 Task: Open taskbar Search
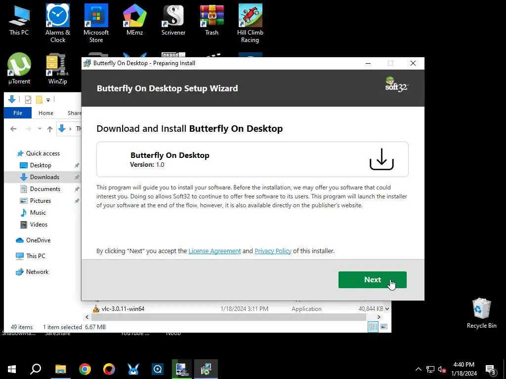(36, 369)
